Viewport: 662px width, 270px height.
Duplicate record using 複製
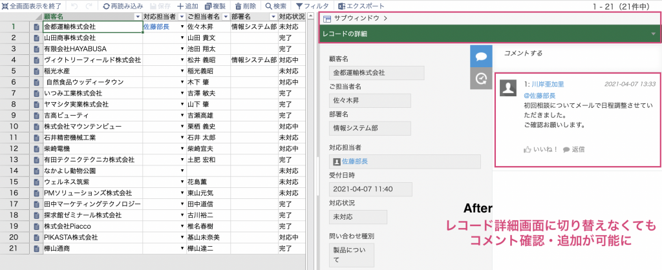click(215, 6)
